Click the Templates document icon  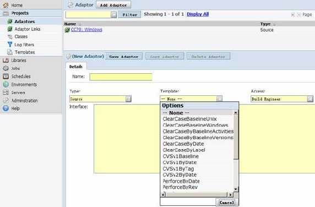[10, 52]
